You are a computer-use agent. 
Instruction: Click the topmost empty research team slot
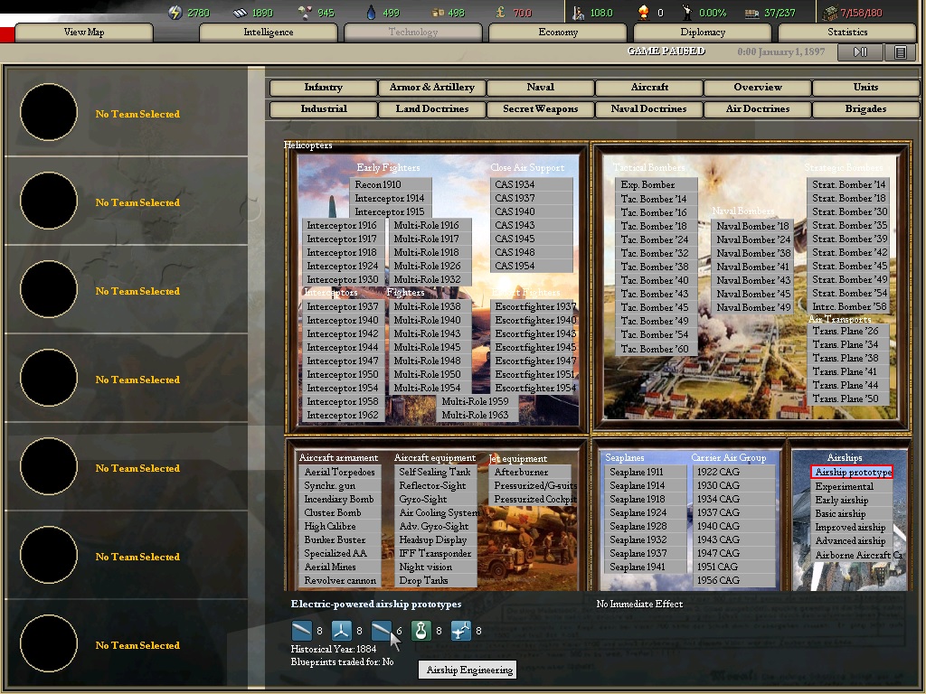pyautogui.click(x=49, y=113)
